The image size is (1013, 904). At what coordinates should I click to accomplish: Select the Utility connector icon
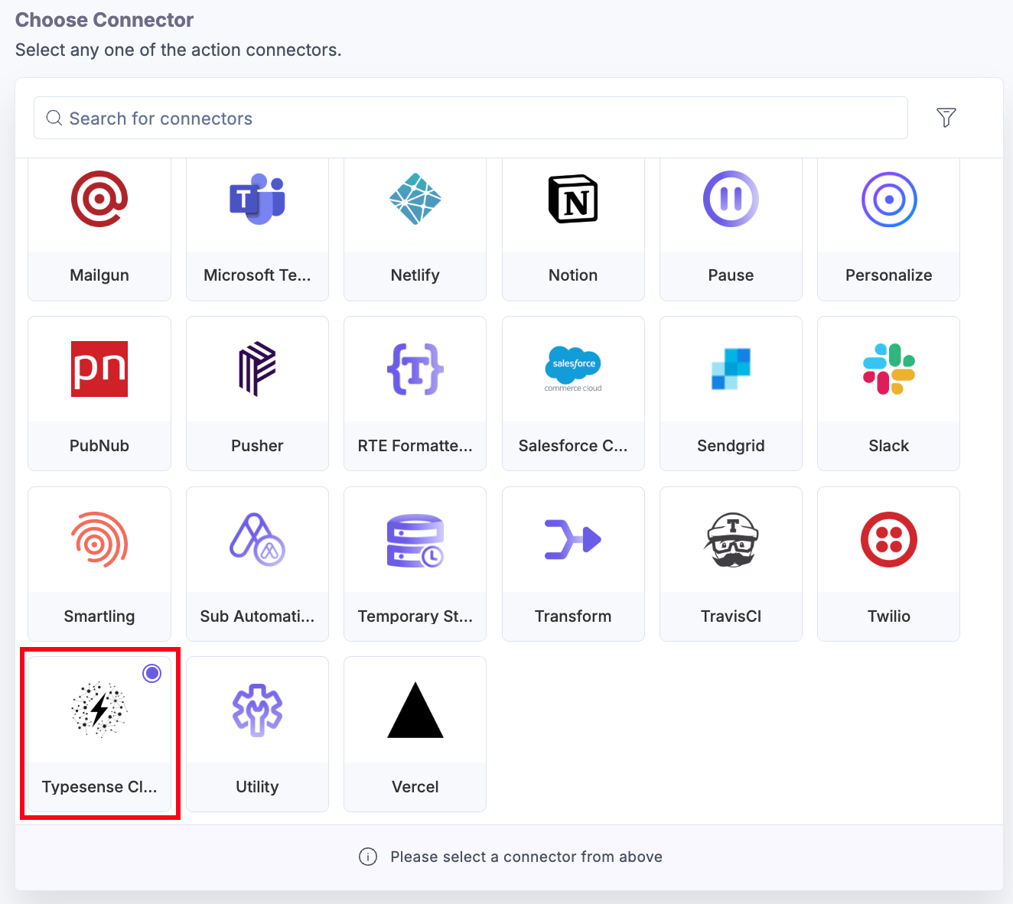[257, 710]
